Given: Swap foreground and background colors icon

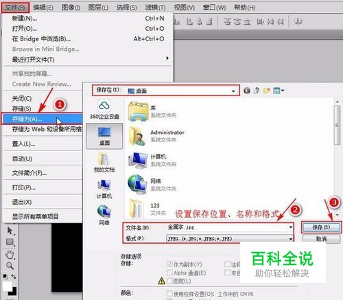Looking at the screenshot, I should click(14, 277).
